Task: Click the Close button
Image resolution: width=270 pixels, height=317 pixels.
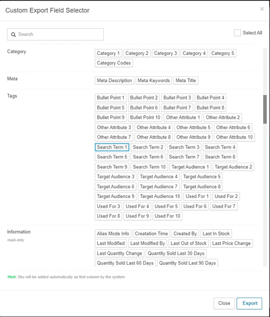Action: 224,303
